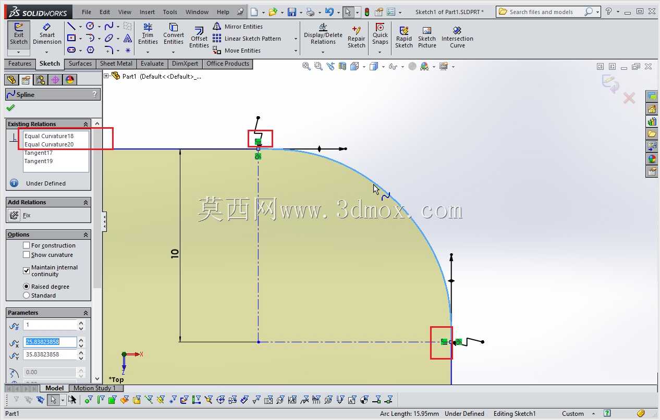Click the X coordinate field 25.83823858
Viewport: 660px width, 420px height.
[50, 342]
